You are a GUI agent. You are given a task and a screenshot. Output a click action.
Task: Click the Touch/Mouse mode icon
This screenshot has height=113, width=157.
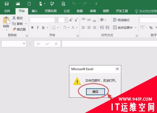41,4
